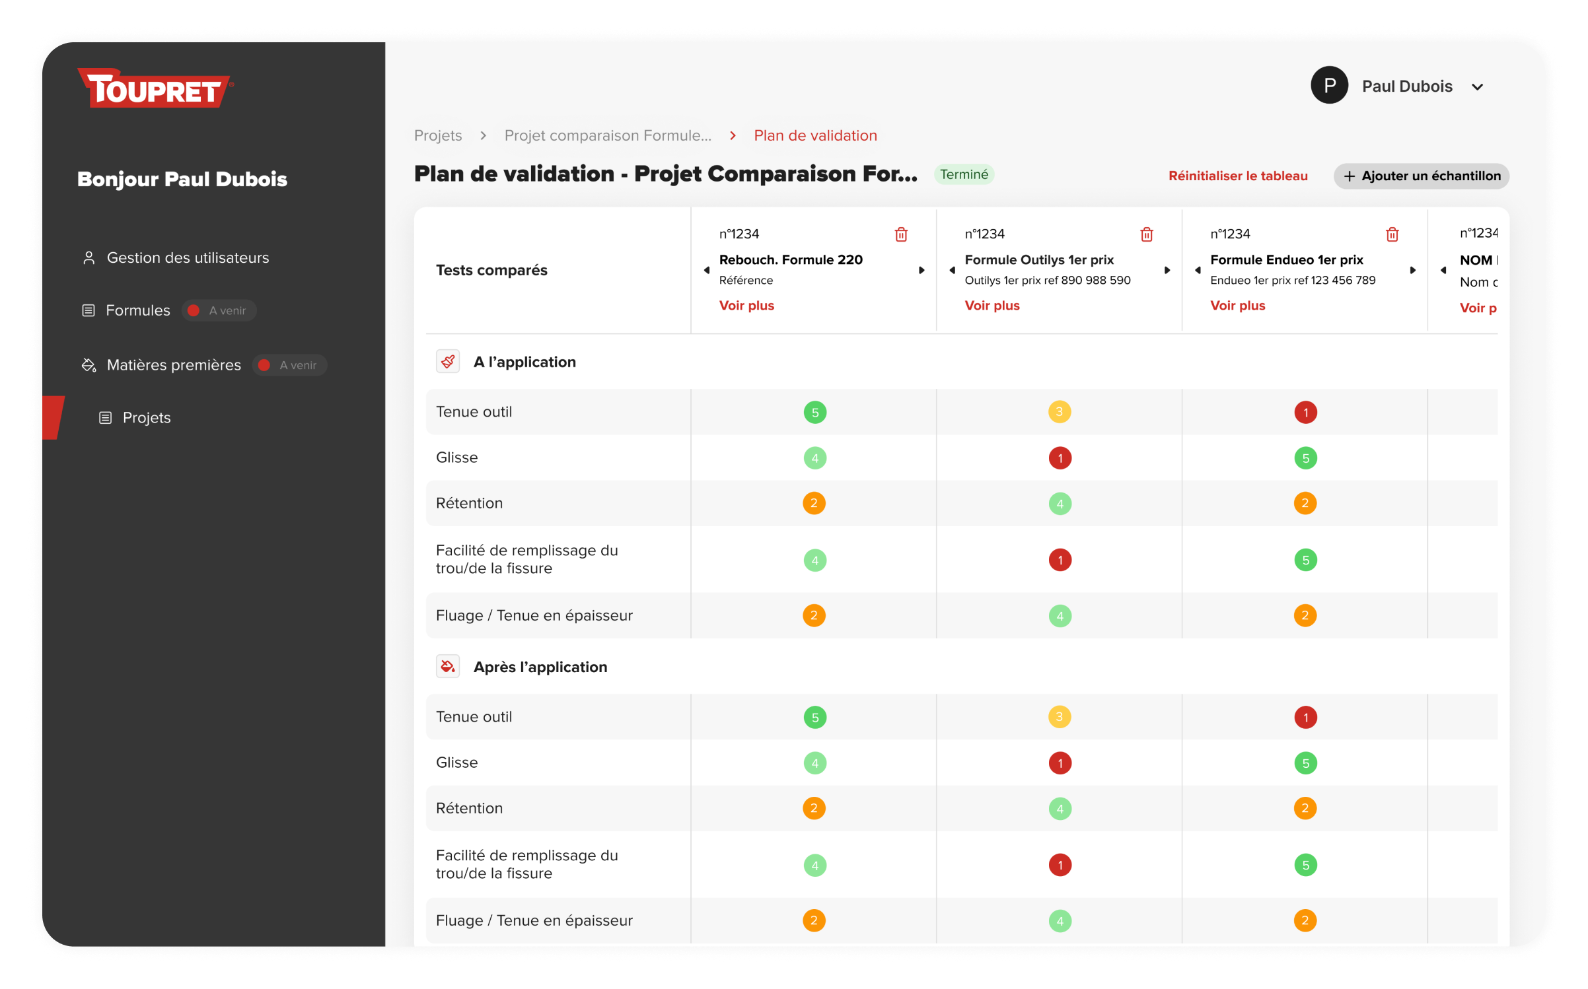Click the green score 5 badge for Tenue outil
1588x989 pixels.
click(x=814, y=411)
